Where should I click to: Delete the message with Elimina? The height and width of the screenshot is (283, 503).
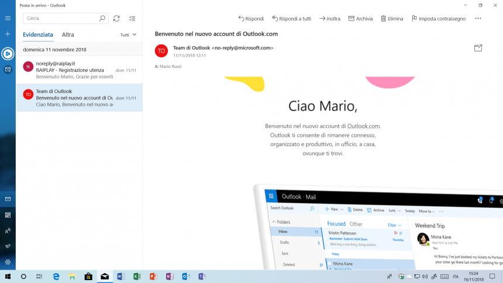pyautogui.click(x=392, y=19)
